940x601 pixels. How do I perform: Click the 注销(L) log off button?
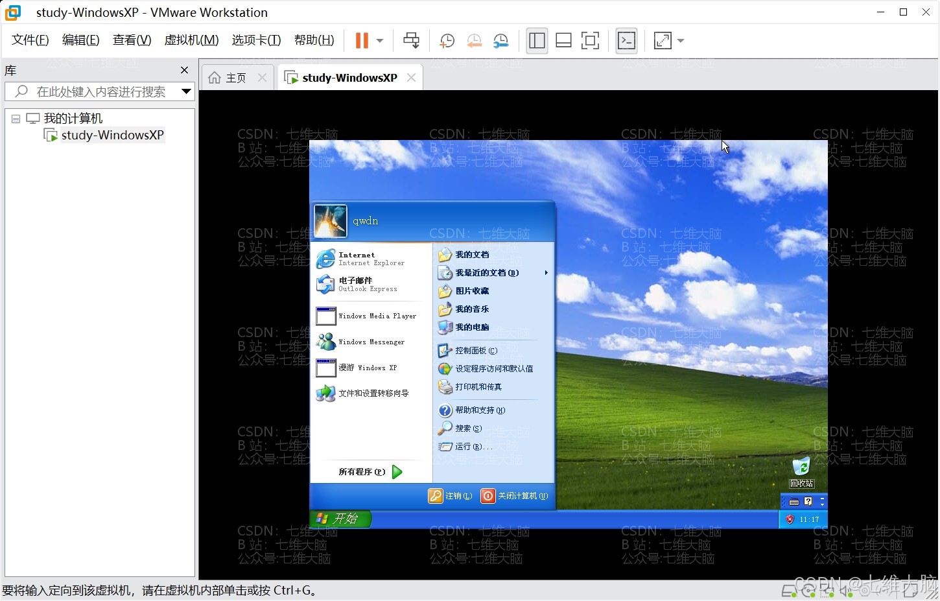pos(451,496)
